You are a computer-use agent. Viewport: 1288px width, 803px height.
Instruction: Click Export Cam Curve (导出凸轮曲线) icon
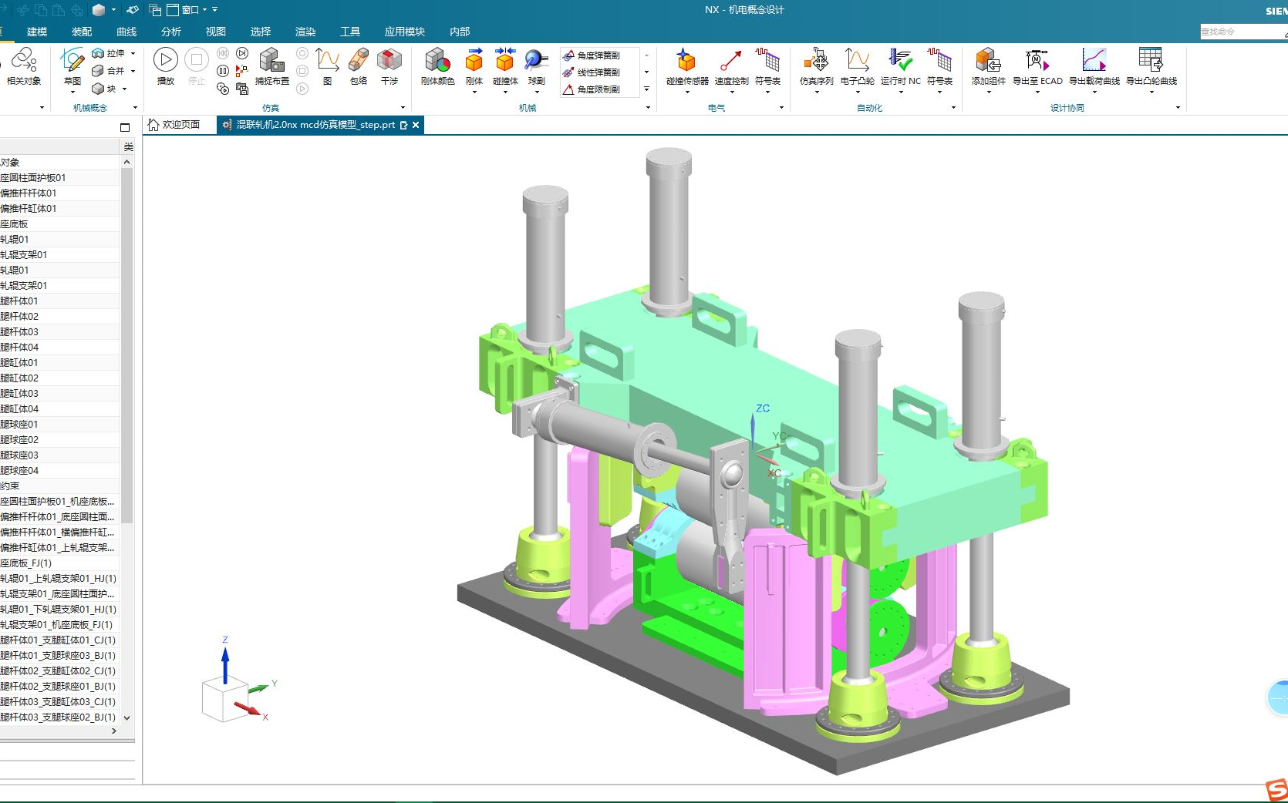pyautogui.click(x=1151, y=60)
